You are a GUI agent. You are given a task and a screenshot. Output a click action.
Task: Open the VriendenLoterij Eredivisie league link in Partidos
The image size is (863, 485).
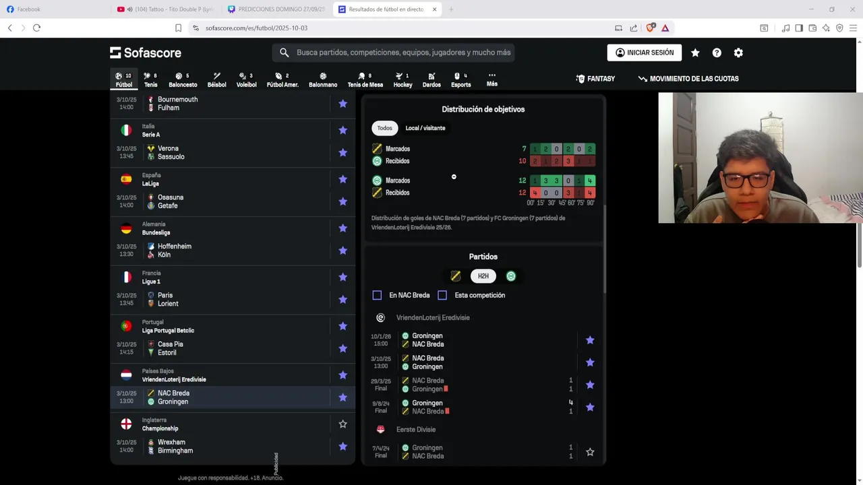433,317
